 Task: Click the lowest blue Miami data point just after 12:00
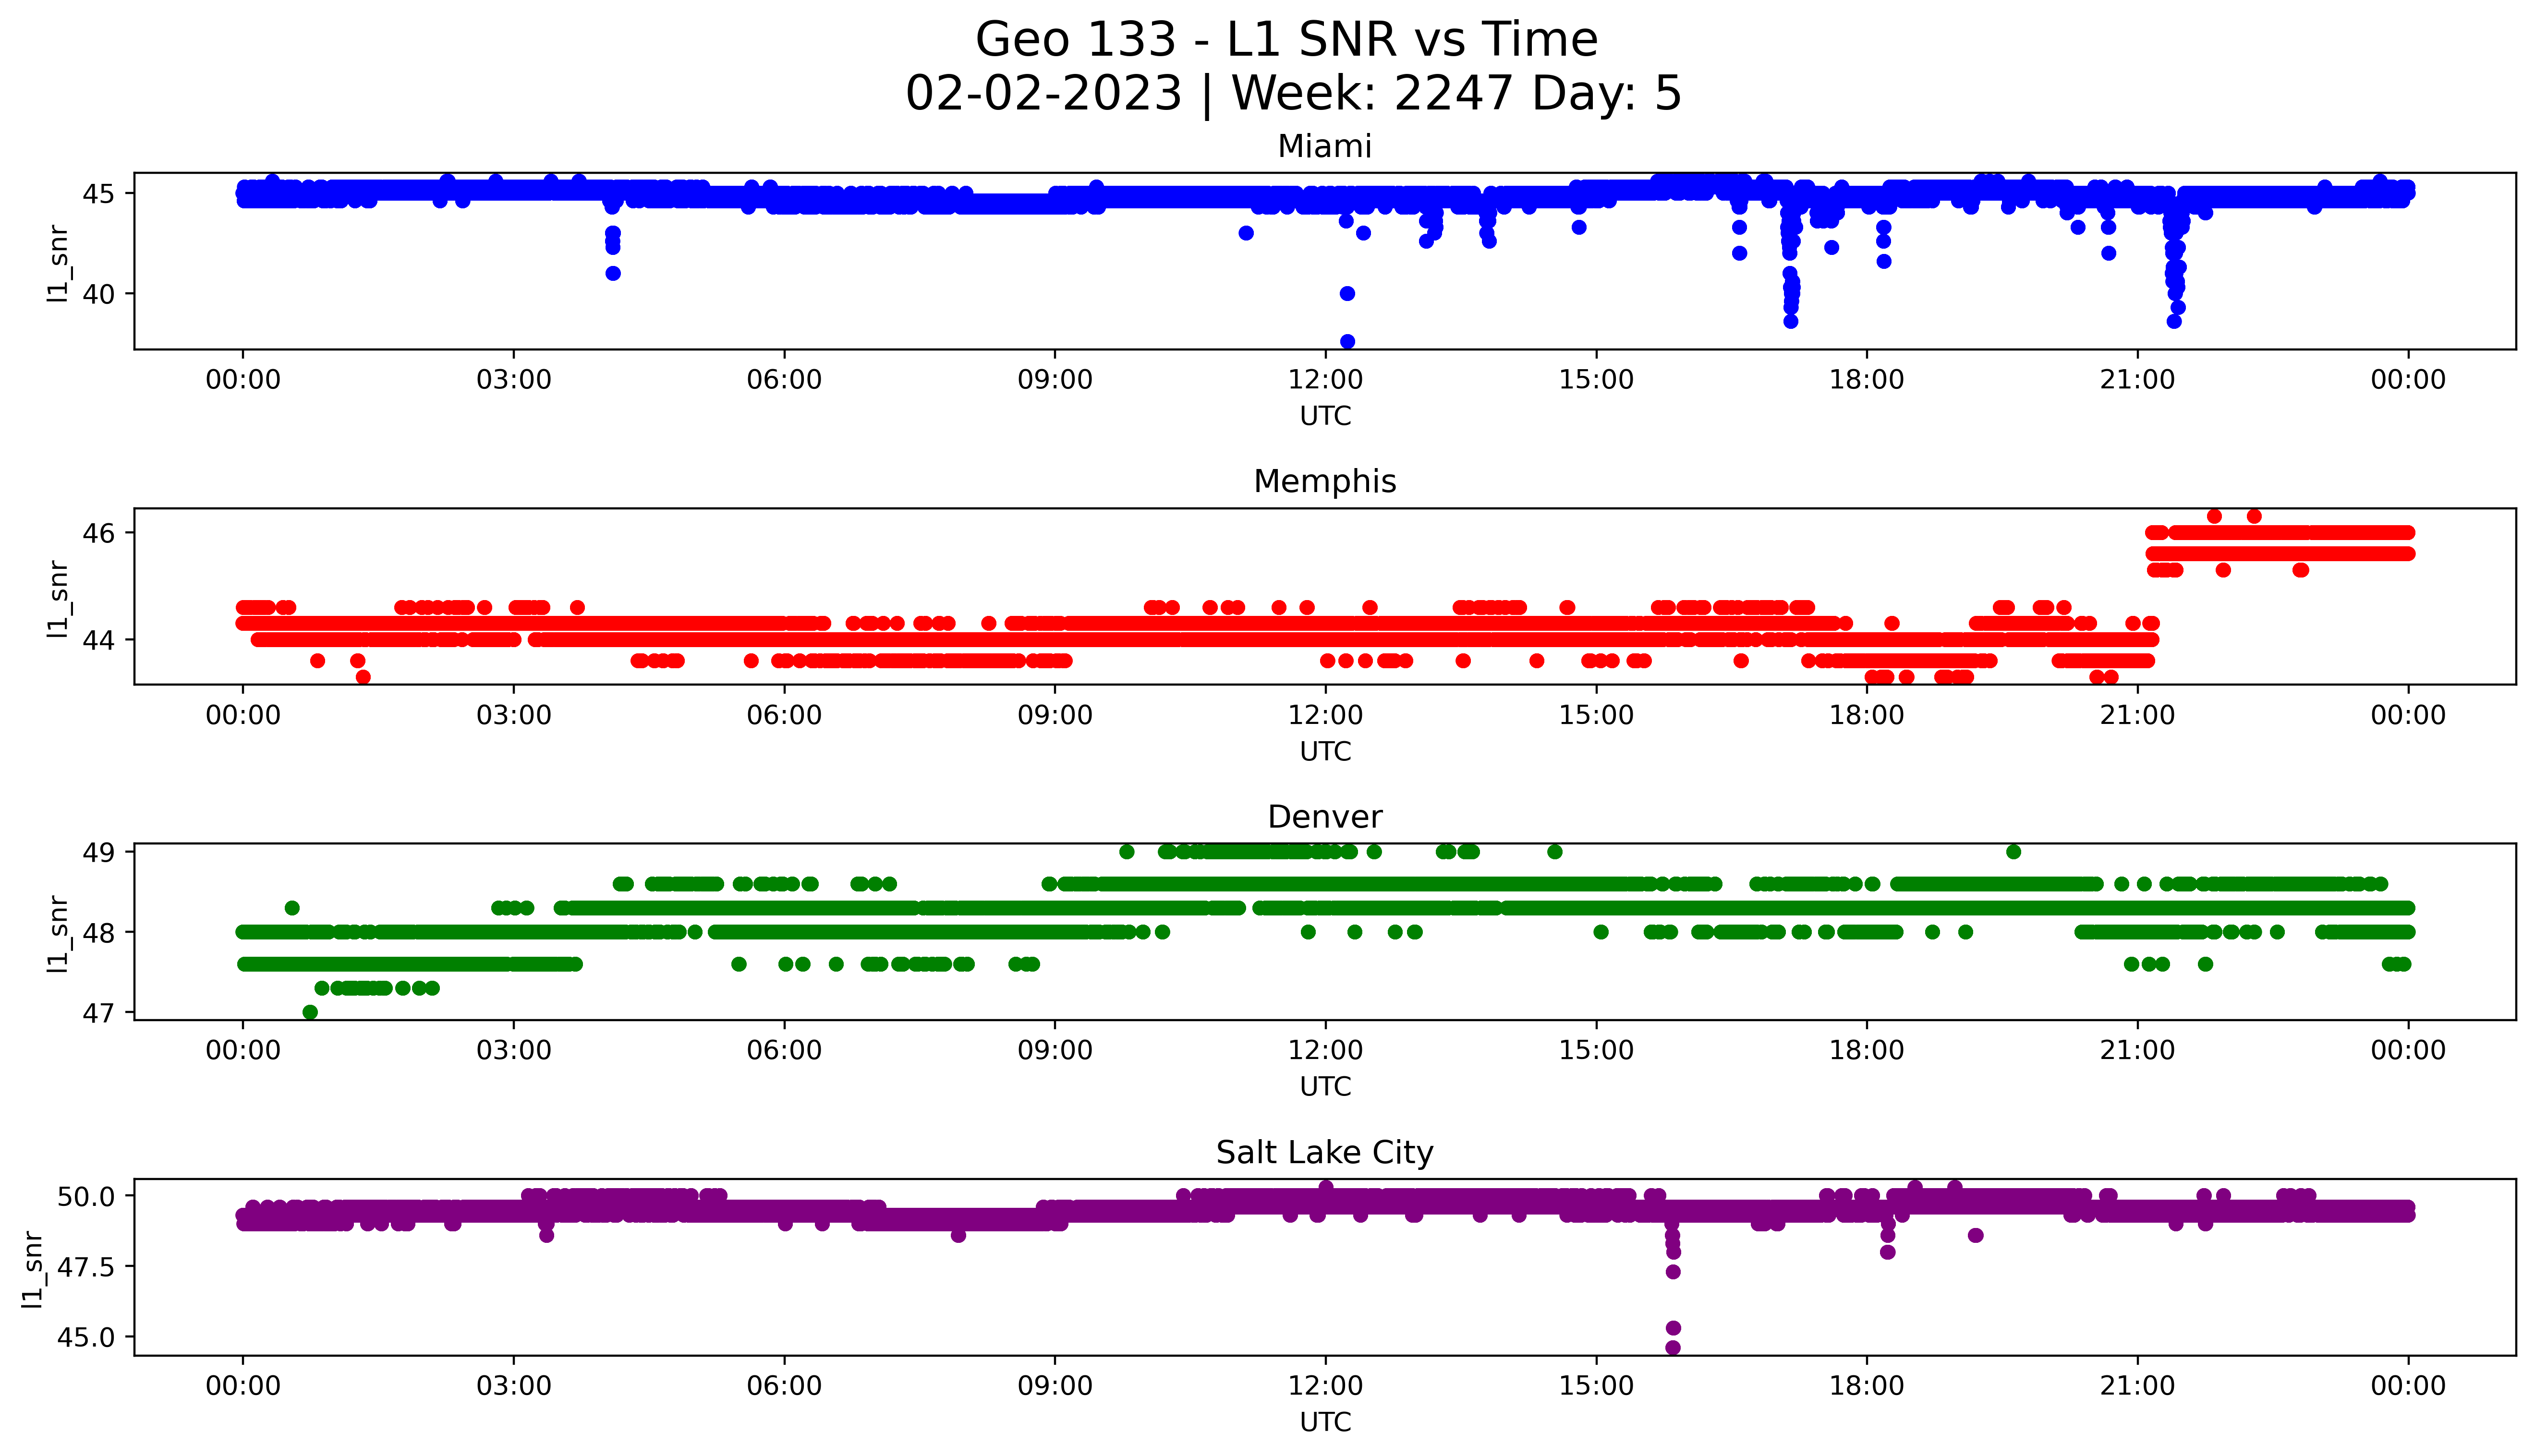coord(1347,342)
